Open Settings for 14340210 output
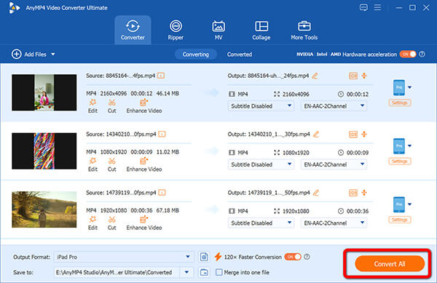The height and width of the screenshot is (283, 437). pyautogui.click(x=400, y=161)
